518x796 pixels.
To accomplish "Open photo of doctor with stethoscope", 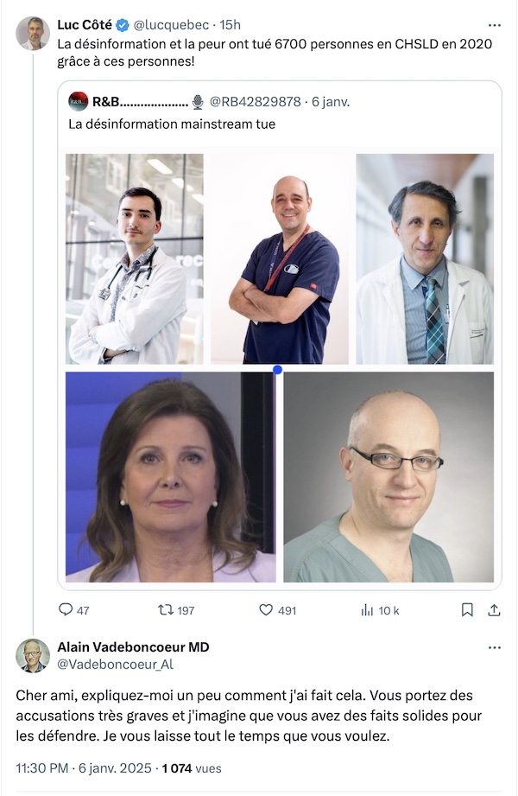I will pos(135,259).
